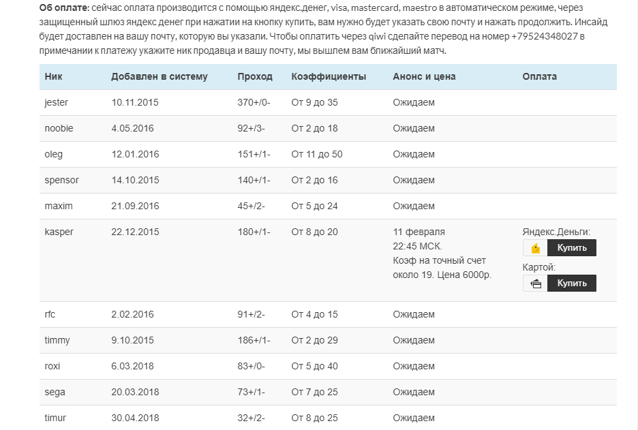Select the kasper nickname cell
The width and height of the screenshot is (638, 430).
[59, 232]
